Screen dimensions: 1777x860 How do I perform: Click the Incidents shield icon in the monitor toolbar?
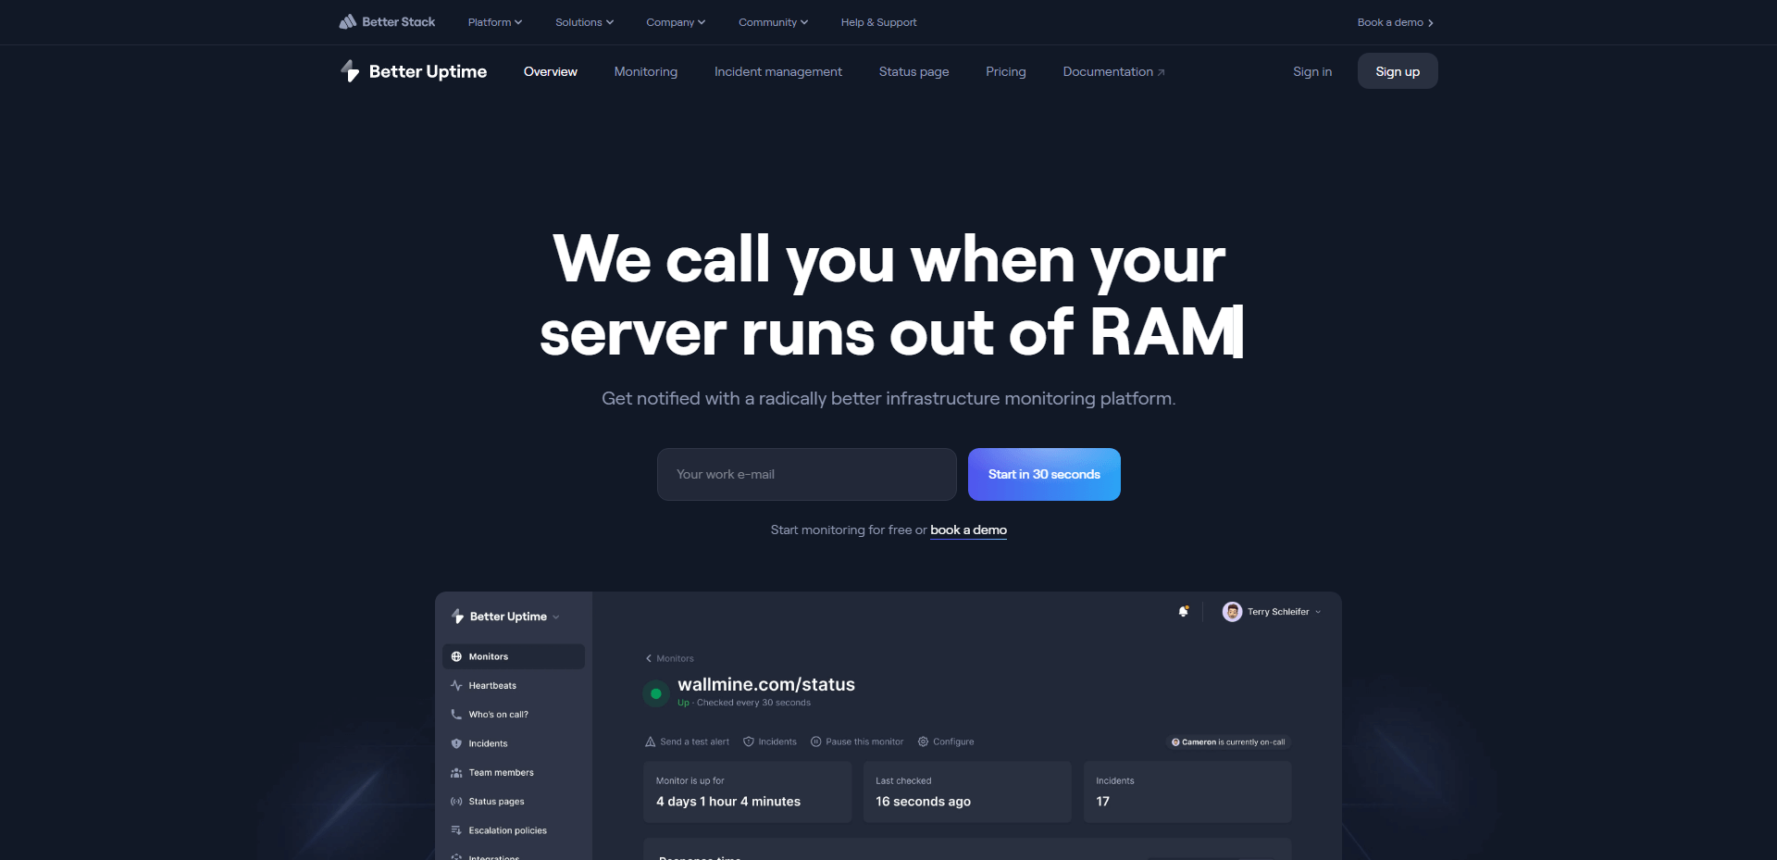pos(749,742)
